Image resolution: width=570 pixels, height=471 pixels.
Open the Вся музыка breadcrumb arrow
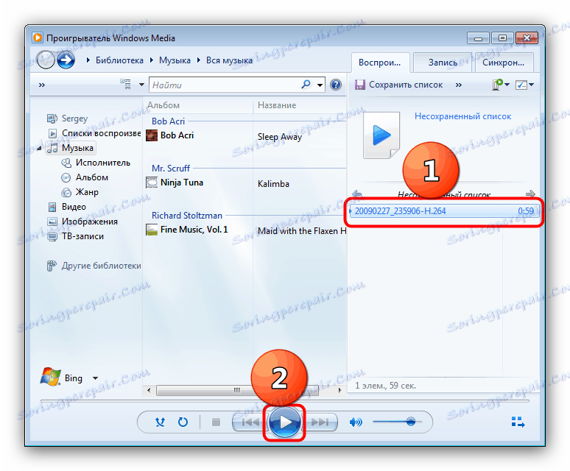199,60
